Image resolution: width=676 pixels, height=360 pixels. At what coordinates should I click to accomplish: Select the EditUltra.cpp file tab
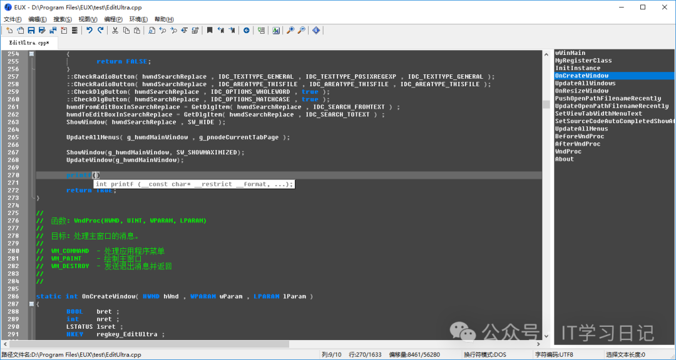(29, 43)
